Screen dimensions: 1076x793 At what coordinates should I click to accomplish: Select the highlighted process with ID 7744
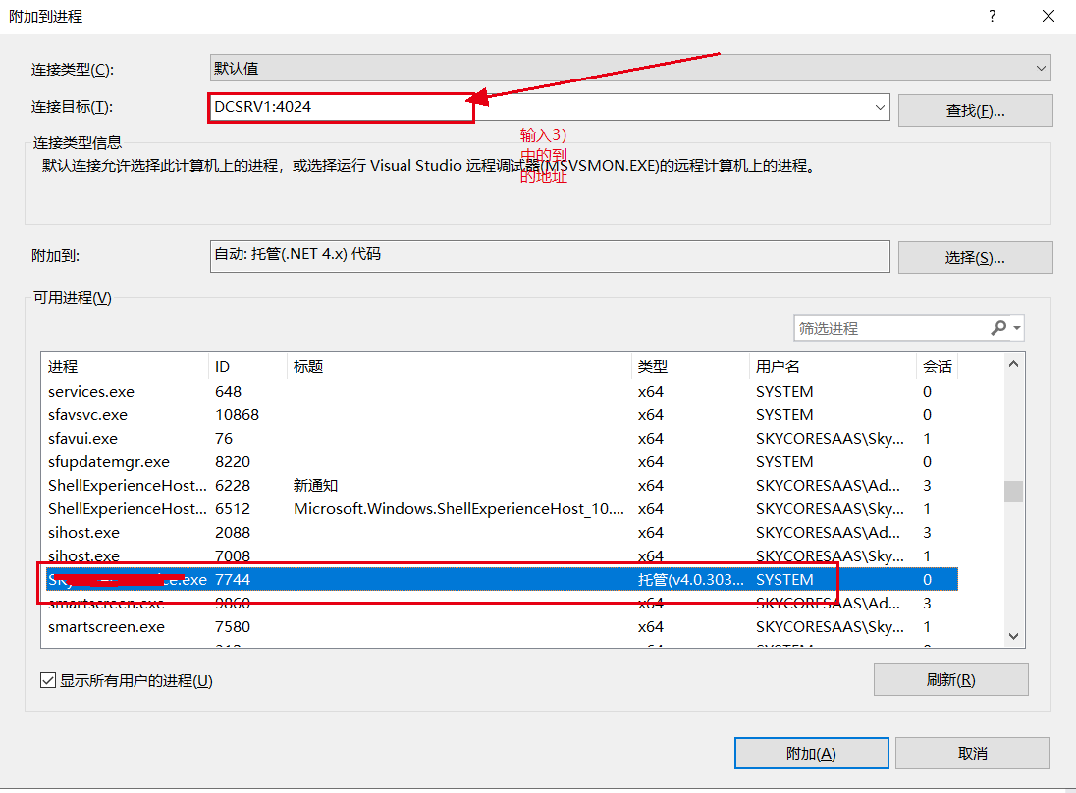(x=500, y=580)
